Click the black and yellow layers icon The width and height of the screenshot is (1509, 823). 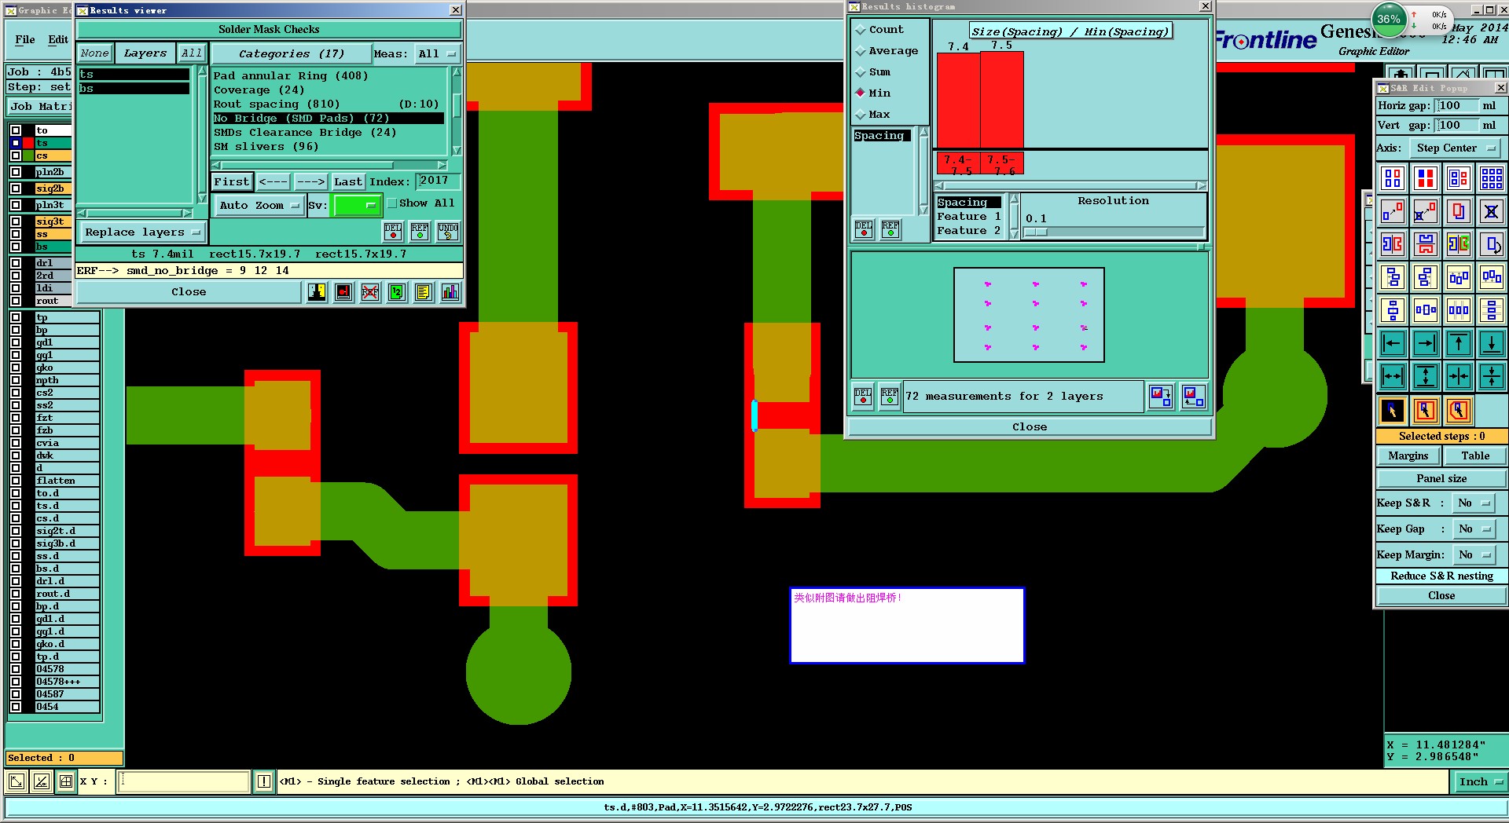click(x=317, y=292)
